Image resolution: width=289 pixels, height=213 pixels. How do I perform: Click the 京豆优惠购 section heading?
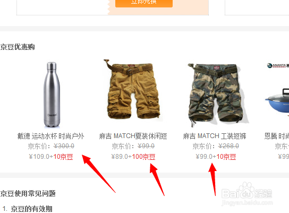[x=18, y=47]
